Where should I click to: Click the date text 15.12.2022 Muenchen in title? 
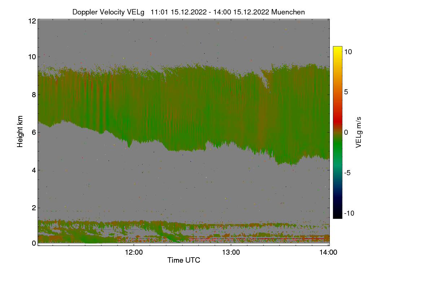click(269, 12)
